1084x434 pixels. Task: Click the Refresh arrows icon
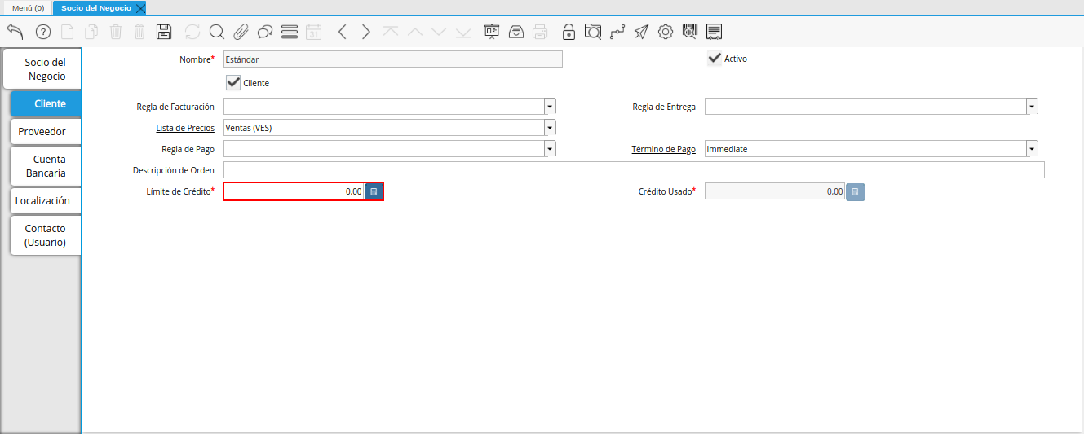(192, 32)
